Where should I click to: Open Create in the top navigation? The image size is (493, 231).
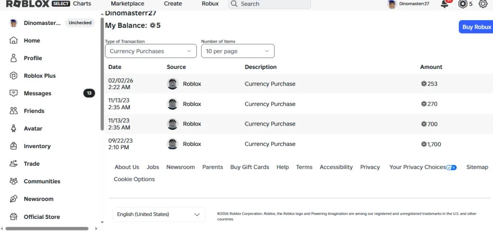(x=173, y=4)
